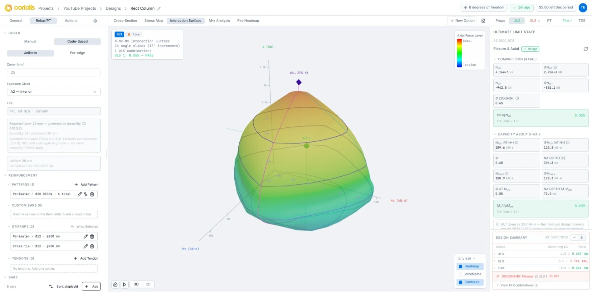The height and width of the screenshot is (298, 592).
Task: Collapse the COVER section
Action: click(5, 33)
